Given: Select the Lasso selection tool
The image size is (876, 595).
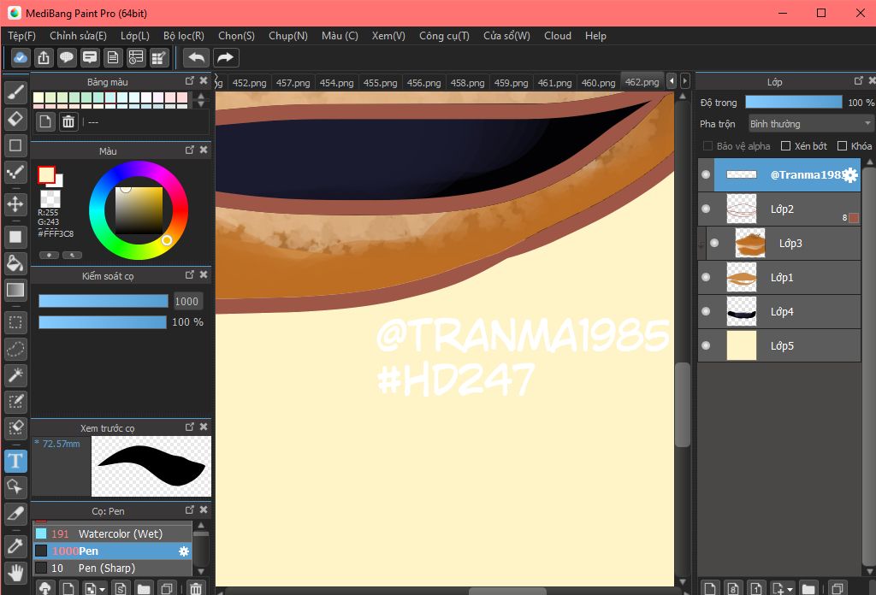Looking at the screenshot, I should pyautogui.click(x=15, y=350).
